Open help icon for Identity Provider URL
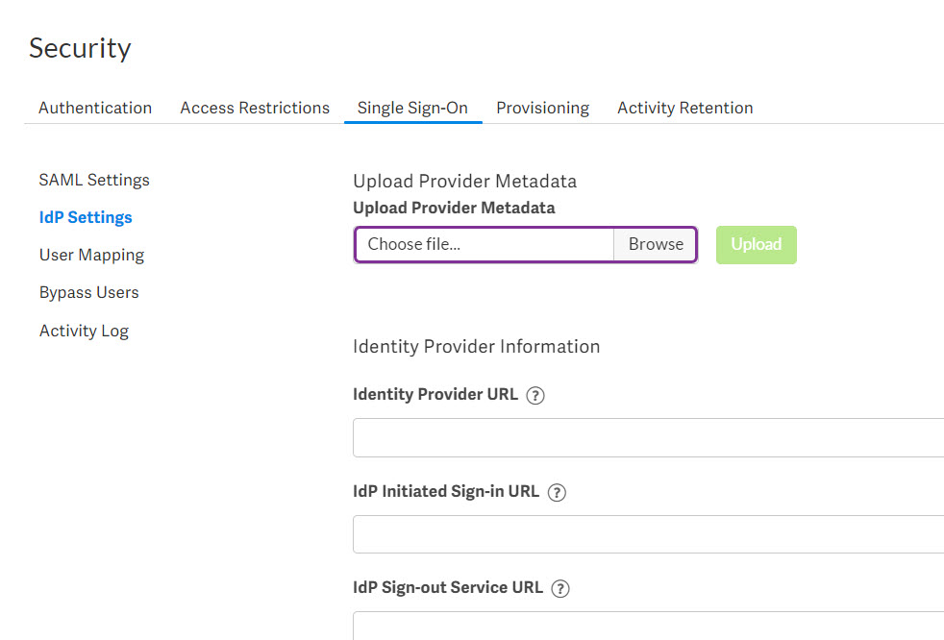The image size is (944, 640). click(x=535, y=396)
